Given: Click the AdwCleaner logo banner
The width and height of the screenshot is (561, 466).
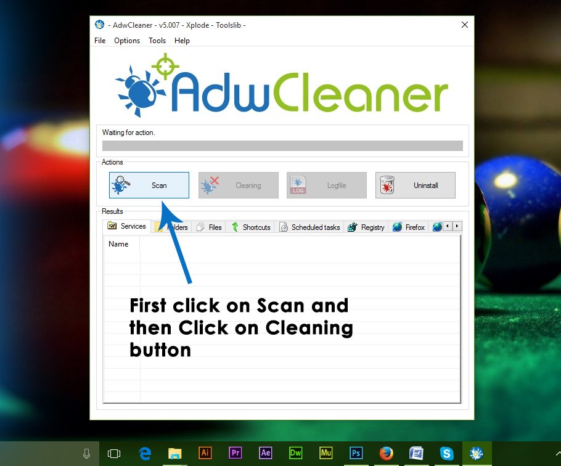Looking at the screenshot, I should pos(282,86).
